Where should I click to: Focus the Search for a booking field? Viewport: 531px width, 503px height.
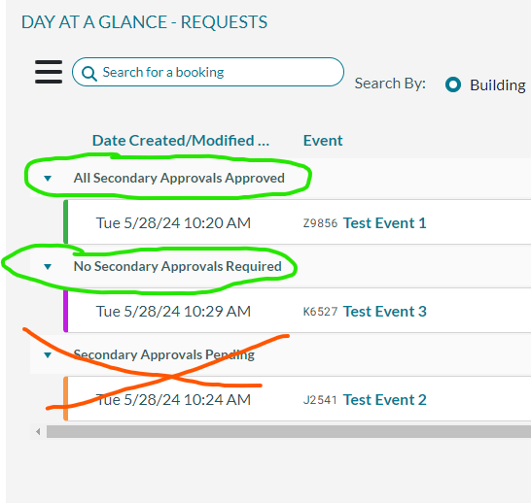pyautogui.click(x=208, y=72)
